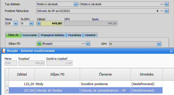Select the Odvody do fondov cell
Image resolution: width=174 pixels, height=95 pixels.
(57, 90)
